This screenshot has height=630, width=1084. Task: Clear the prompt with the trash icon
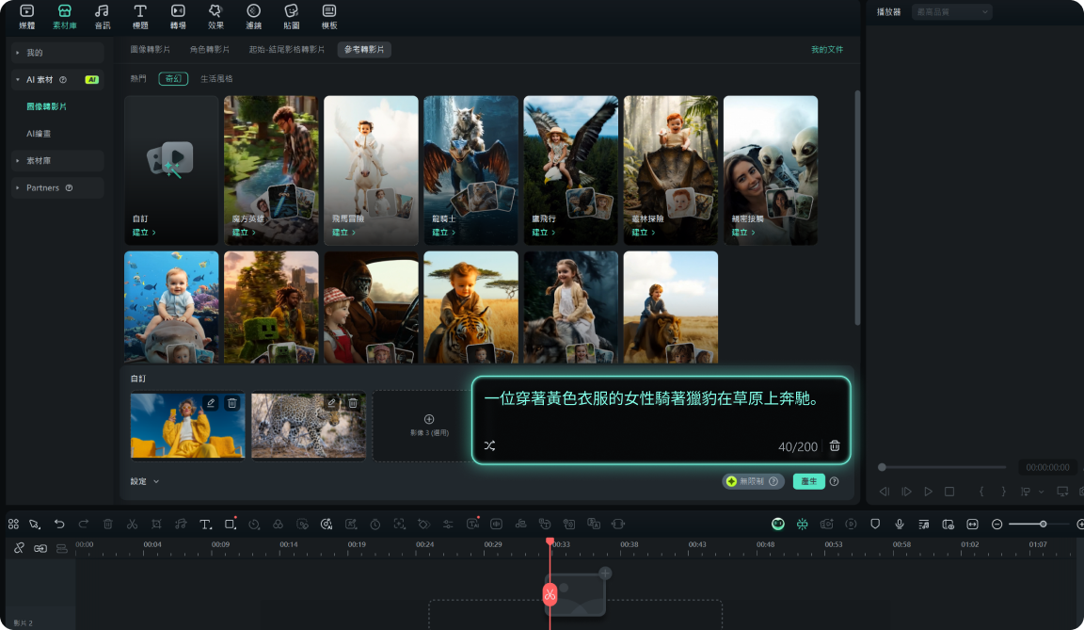835,446
